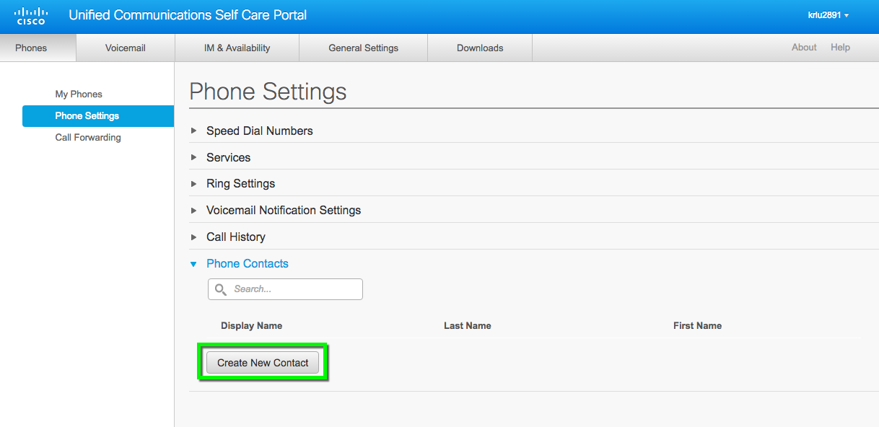Switch to IM & Availability tab
This screenshot has height=427, width=879.
point(237,48)
